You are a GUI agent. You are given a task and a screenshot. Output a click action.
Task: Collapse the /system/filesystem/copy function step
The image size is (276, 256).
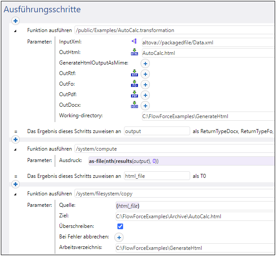(x=15, y=194)
